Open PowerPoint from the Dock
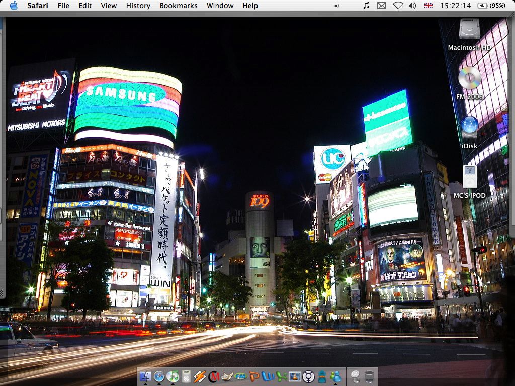This screenshot has height=386, width=515. click(x=254, y=376)
